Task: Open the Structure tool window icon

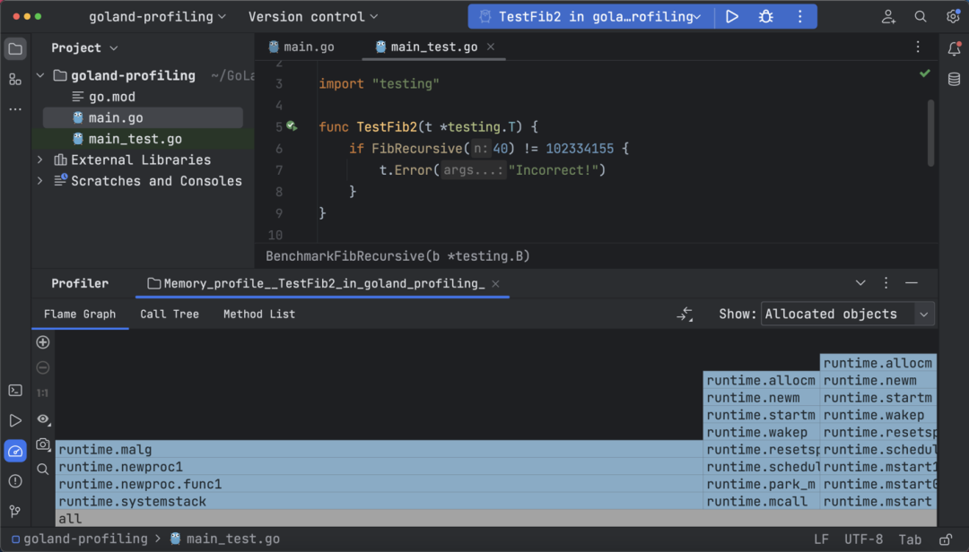Action: 15,79
